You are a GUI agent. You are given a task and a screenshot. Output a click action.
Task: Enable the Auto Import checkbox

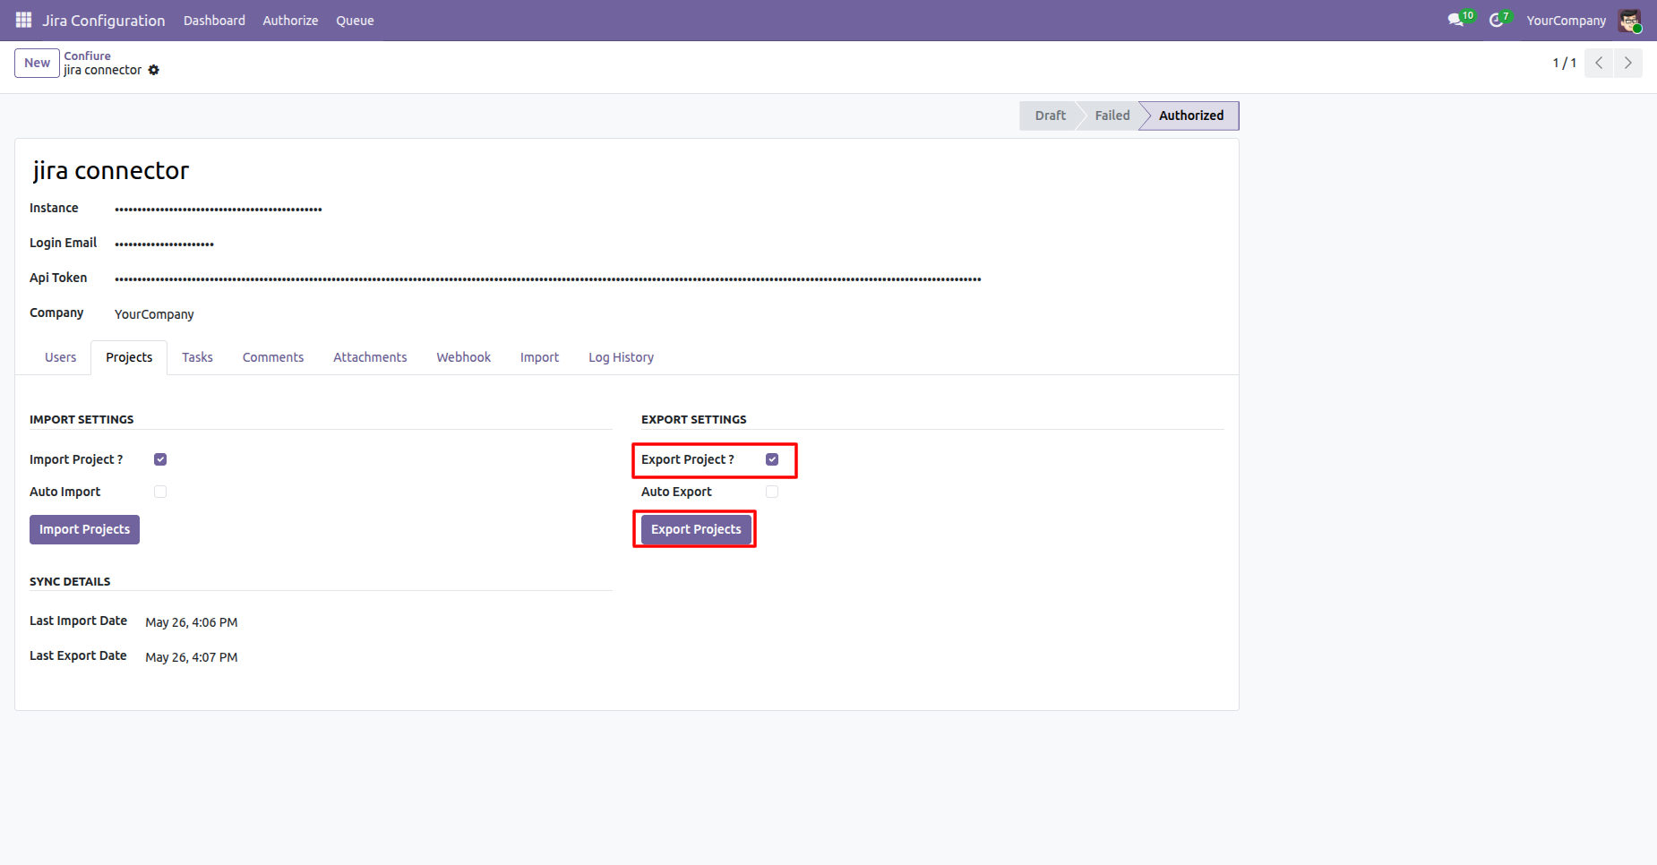pyautogui.click(x=160, y=492)
